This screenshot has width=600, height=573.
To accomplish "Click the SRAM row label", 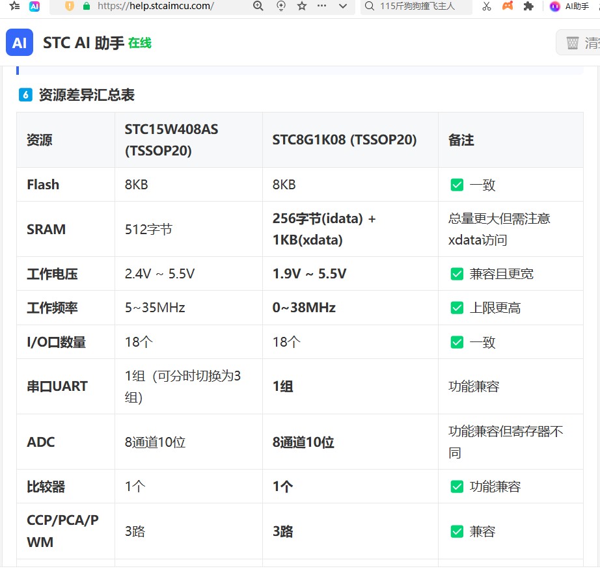I will [x=46, y=230].
